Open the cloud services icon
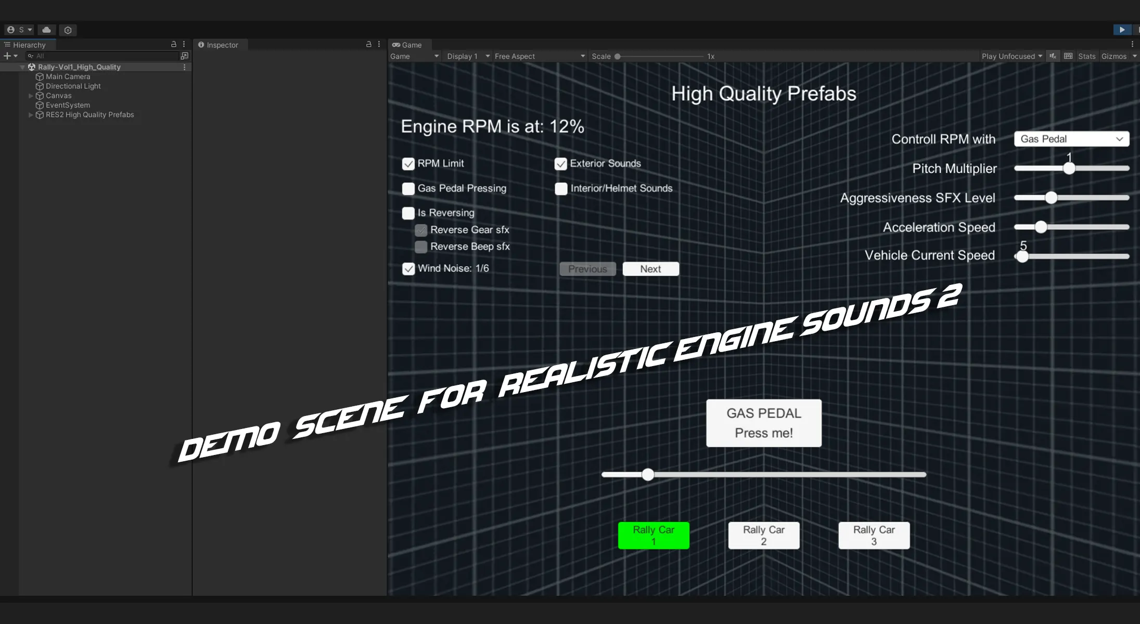 46,30
